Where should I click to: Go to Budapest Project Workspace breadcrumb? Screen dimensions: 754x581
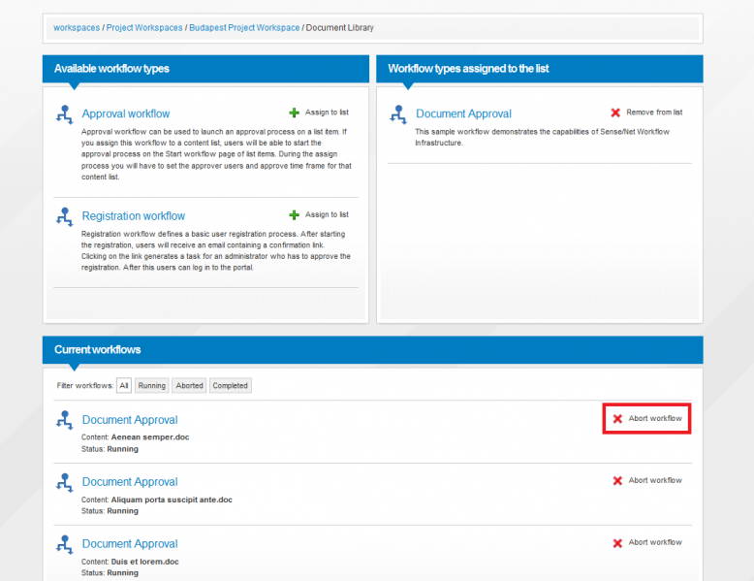(244, 28)
